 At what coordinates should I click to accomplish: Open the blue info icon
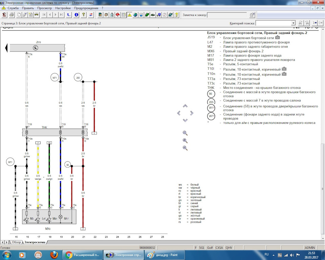click(x=76, y=15)
